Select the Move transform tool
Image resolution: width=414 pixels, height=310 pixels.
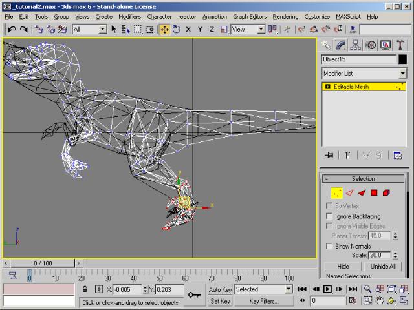click(164, 29)
